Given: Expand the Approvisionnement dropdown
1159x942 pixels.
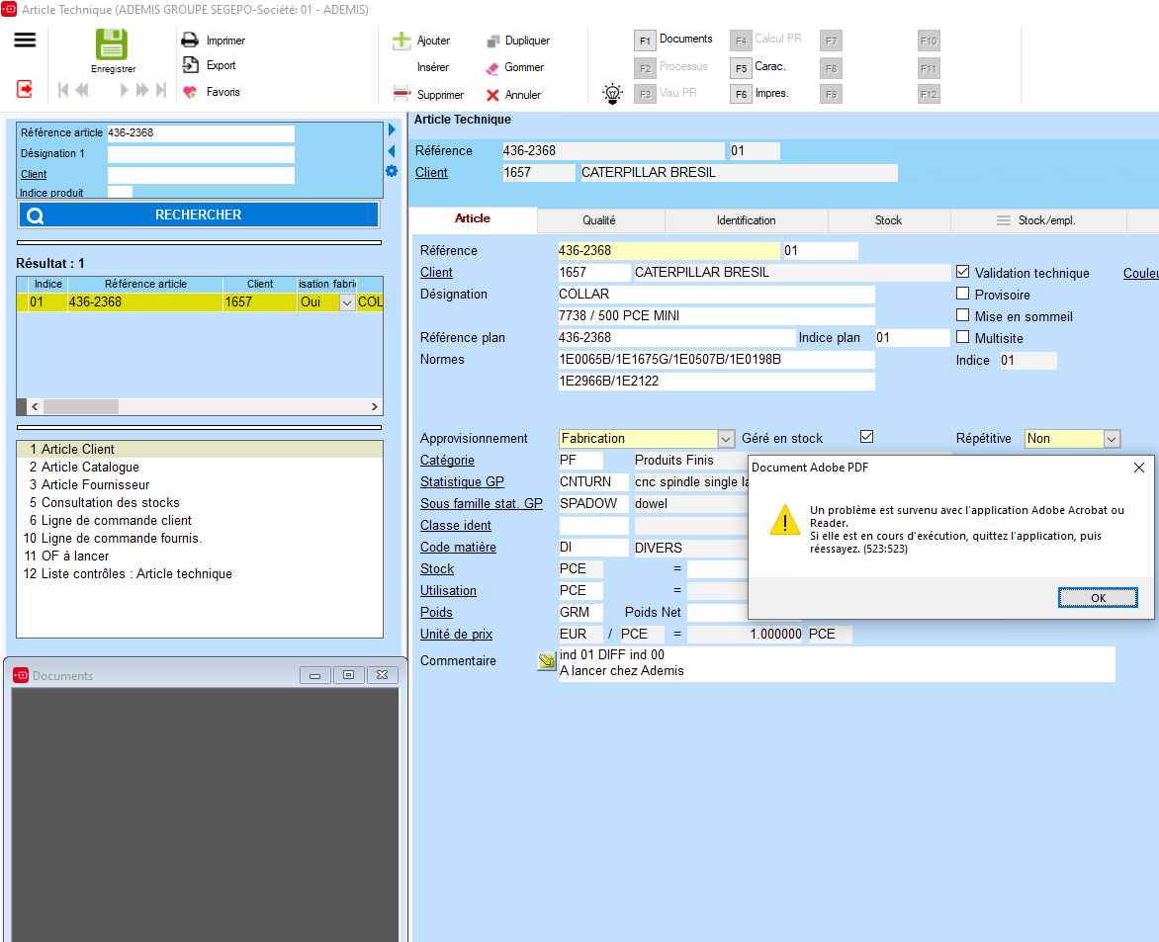Looking at the screenshot, I should [726, 439].
